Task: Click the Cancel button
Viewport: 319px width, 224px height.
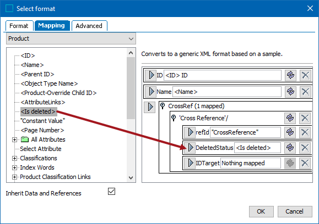Action: [x=295, y=211]
